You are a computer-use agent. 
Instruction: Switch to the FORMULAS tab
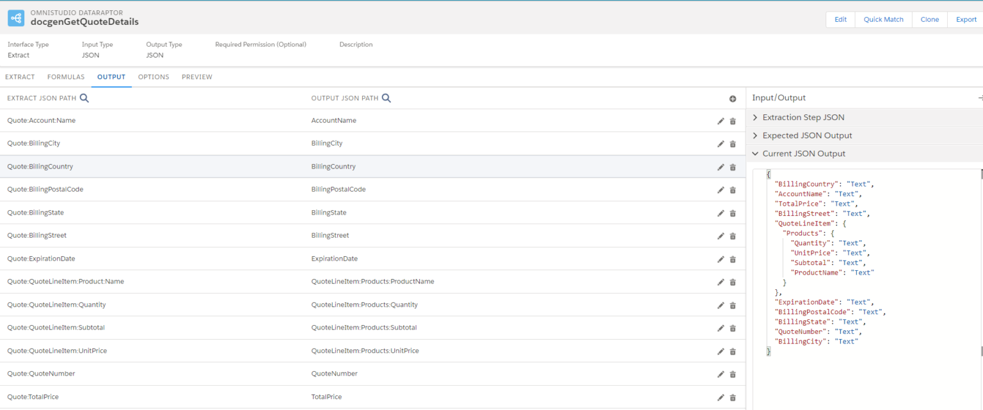[66, 77]
